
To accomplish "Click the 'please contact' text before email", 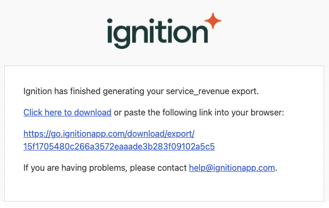I will pyautogui.click(x=158, y=168).
